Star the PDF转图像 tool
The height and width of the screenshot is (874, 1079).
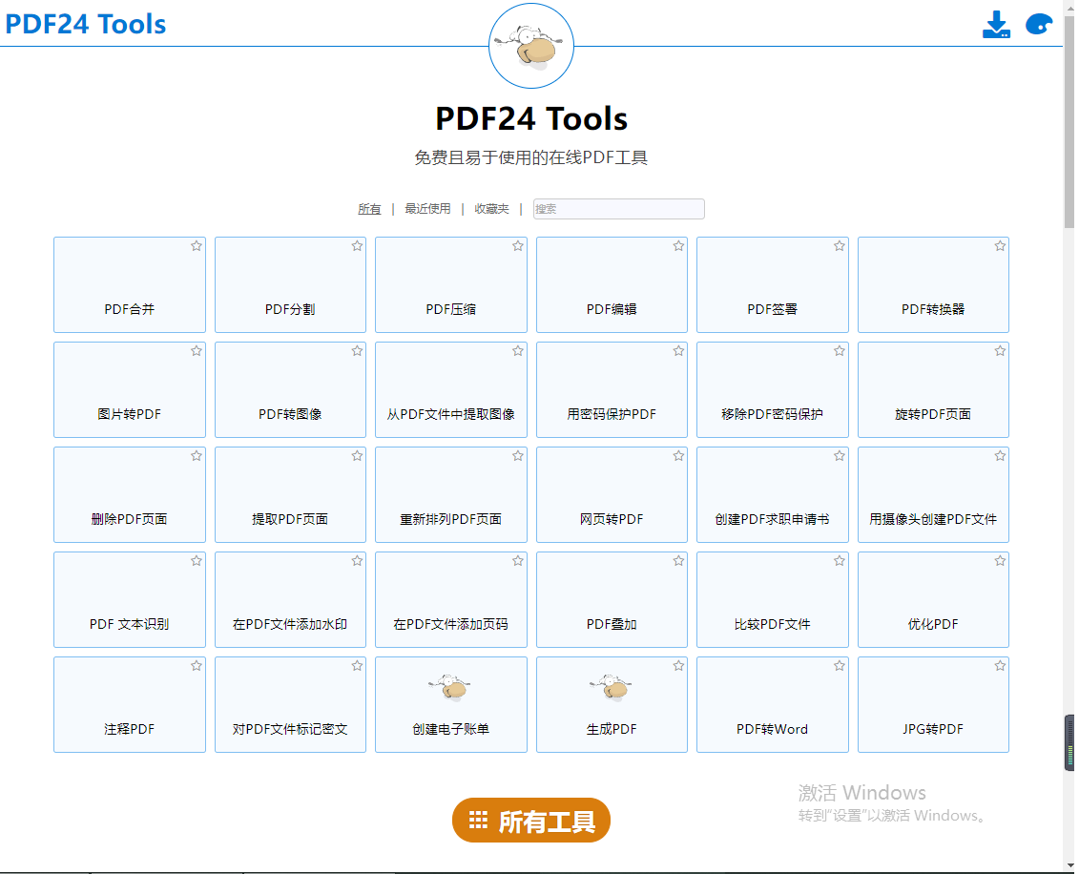357,351
